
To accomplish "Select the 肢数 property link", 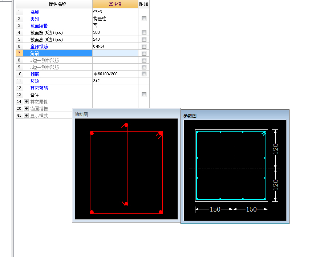I will (x=35, y=81).
